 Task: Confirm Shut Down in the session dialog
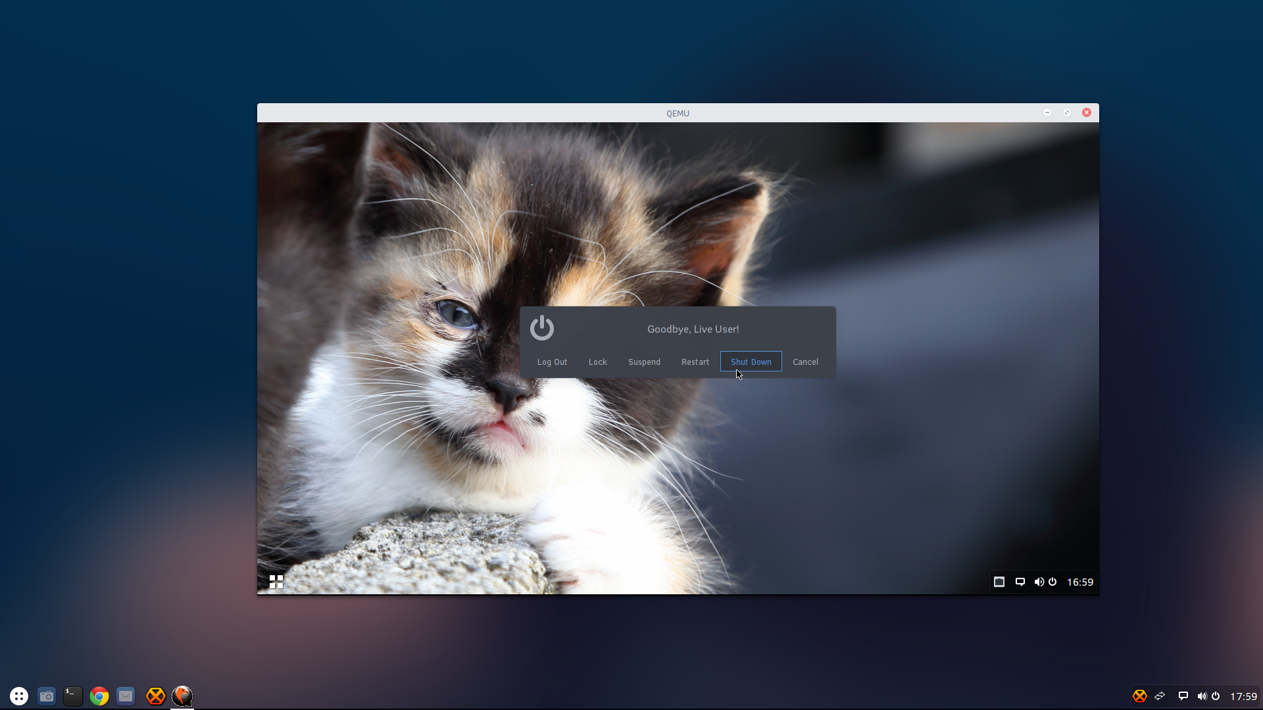click(x=751, y=362)
